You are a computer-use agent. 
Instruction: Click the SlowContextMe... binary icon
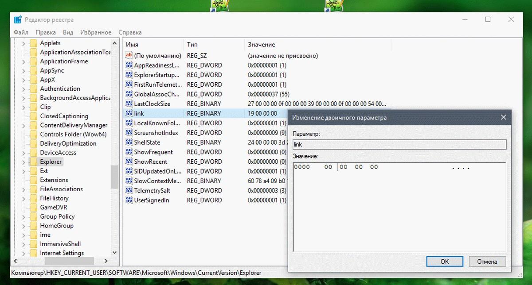[129, 181]
